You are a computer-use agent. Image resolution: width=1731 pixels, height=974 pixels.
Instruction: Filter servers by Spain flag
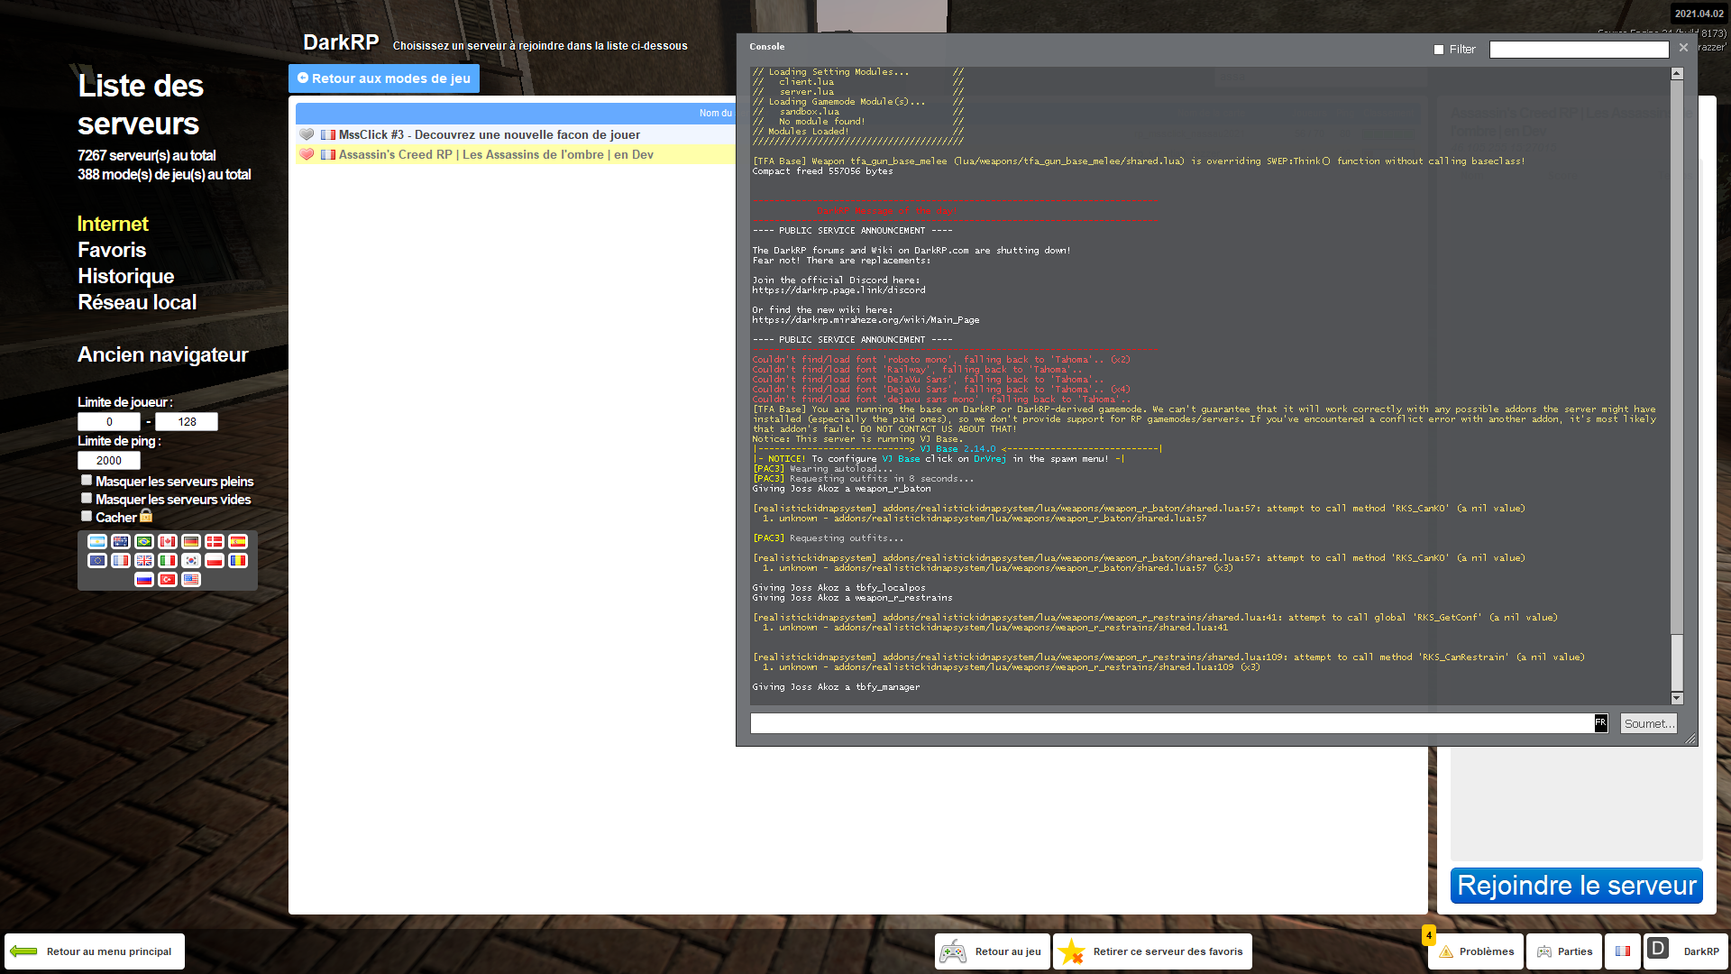coord(238,542)
